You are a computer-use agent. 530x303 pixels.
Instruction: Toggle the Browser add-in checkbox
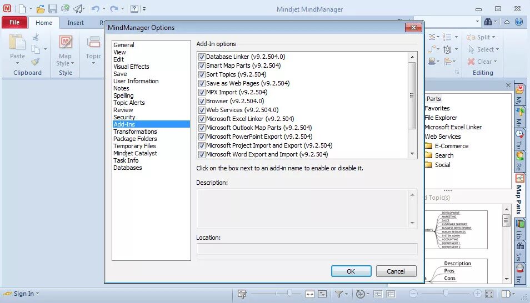point(202,101)
